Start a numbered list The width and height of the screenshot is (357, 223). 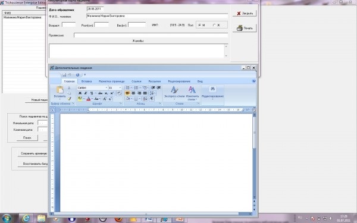pos(136,87)
